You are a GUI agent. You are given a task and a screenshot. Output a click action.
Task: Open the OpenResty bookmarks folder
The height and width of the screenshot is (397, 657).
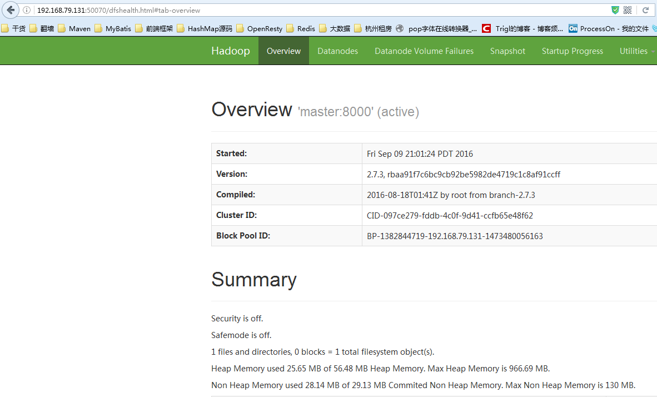(x=259, y=28)
